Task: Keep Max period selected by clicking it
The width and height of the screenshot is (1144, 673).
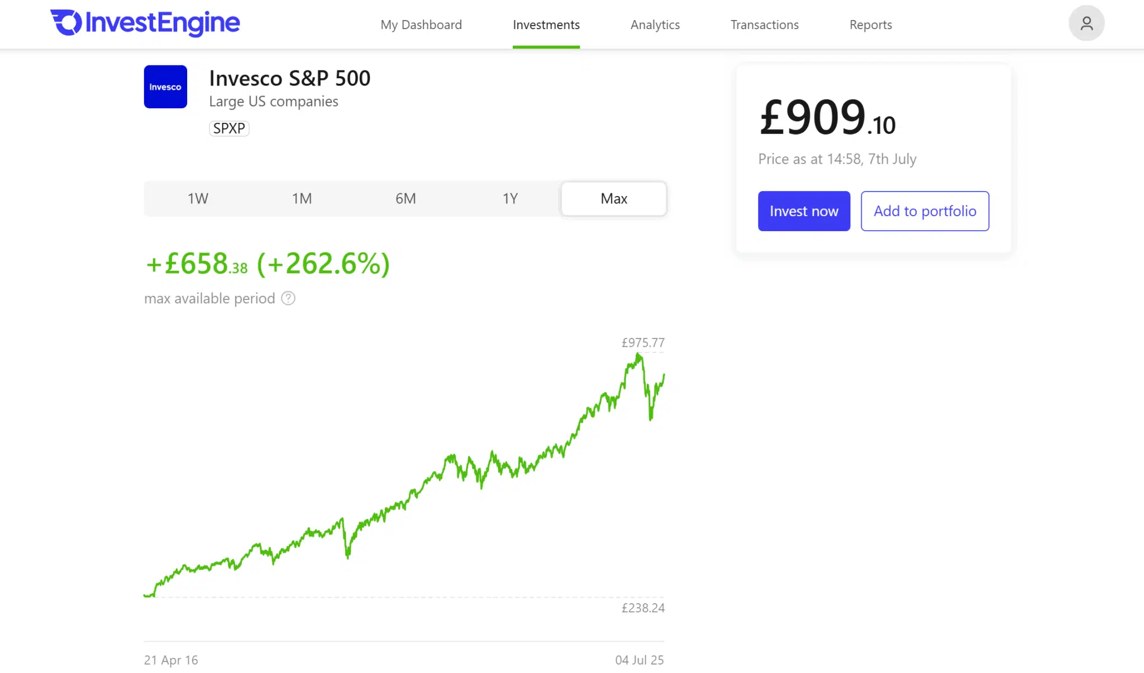Action: coord(613,198)
